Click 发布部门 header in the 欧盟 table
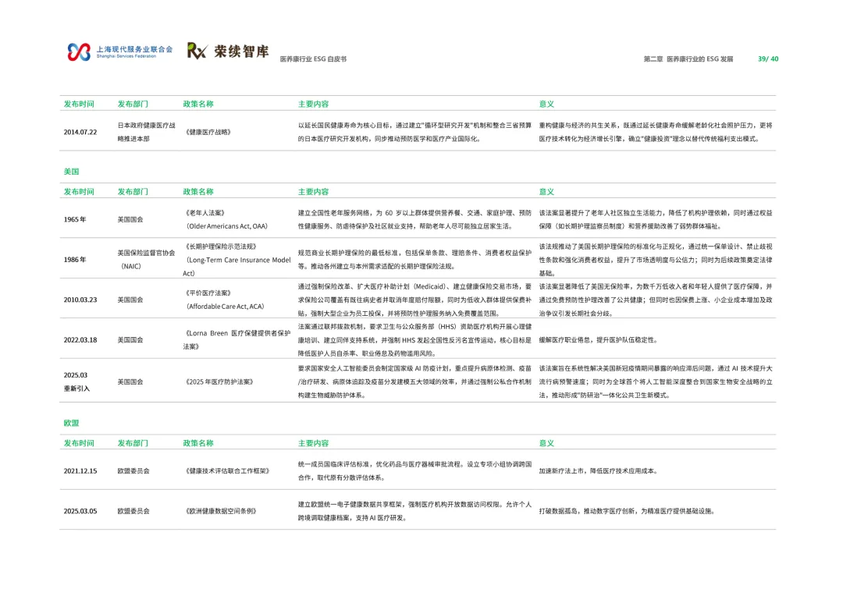 point(132,443)
